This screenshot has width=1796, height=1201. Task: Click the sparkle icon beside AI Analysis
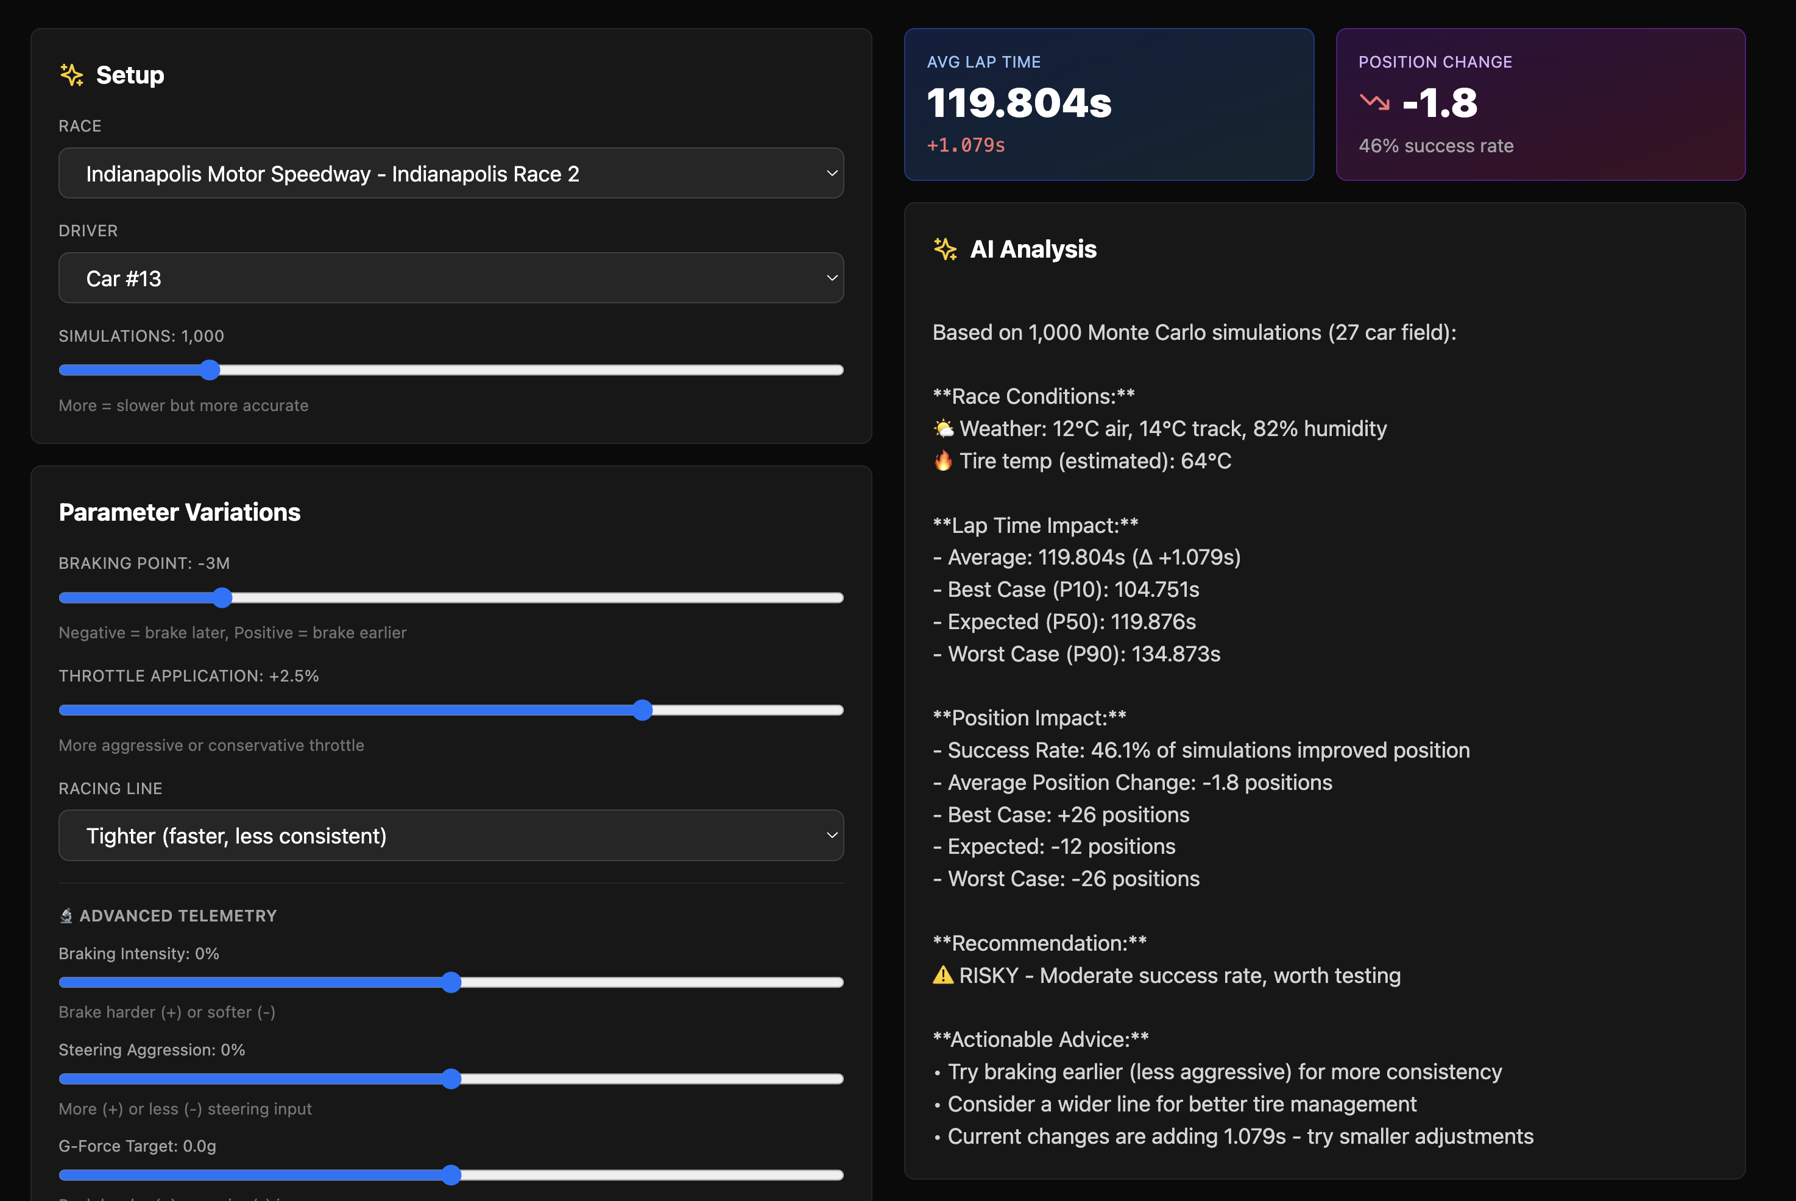coord(945,249)
